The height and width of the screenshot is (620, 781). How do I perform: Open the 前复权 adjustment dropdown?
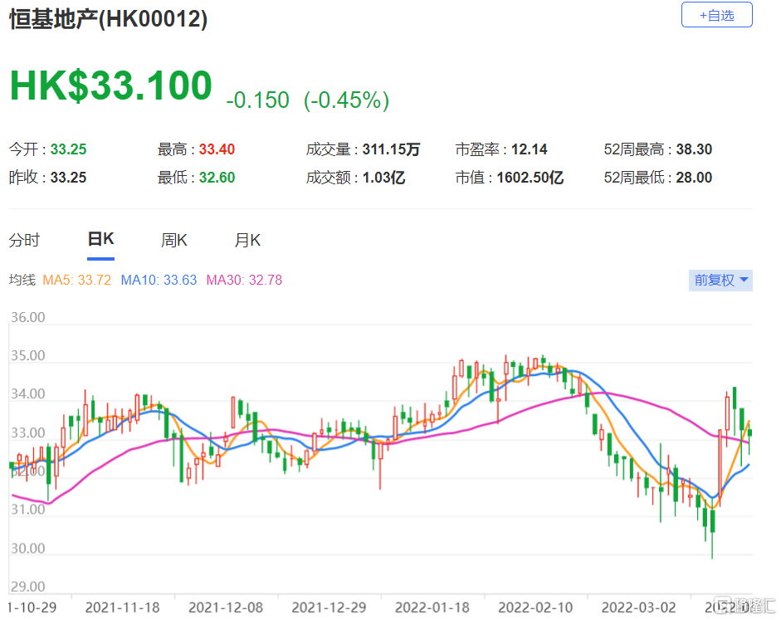click(721, 281)
